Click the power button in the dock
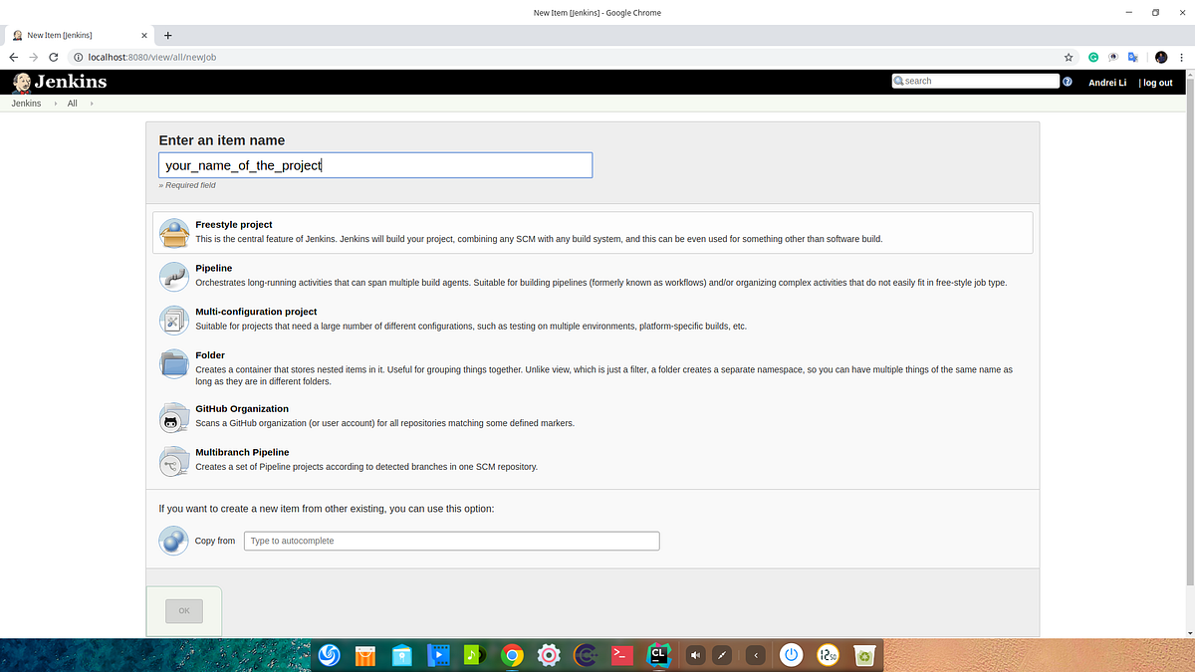 click(792, 655)
